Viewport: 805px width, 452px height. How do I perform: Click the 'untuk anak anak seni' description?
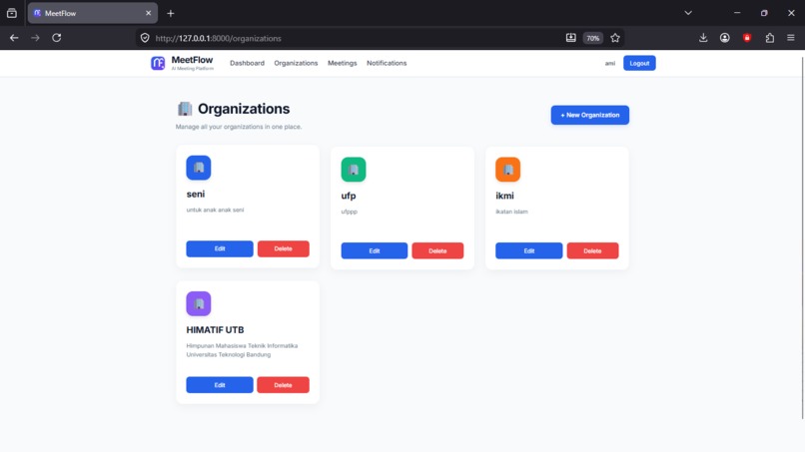pos(215,210)
